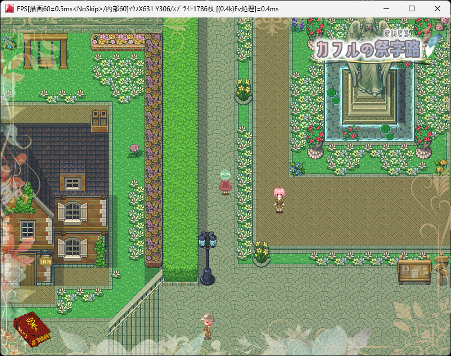Maximize the game window
The image size is (451, 356).
(412, 8)
